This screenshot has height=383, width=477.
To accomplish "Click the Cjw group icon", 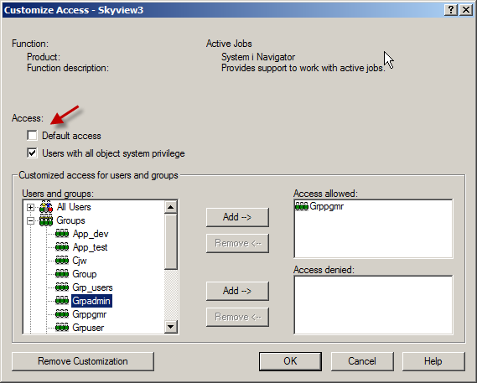I will point(62,261).
